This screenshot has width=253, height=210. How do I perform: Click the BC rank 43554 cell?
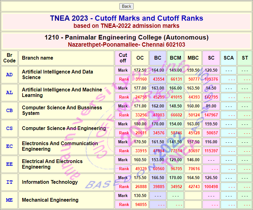(x=158, y=79)
